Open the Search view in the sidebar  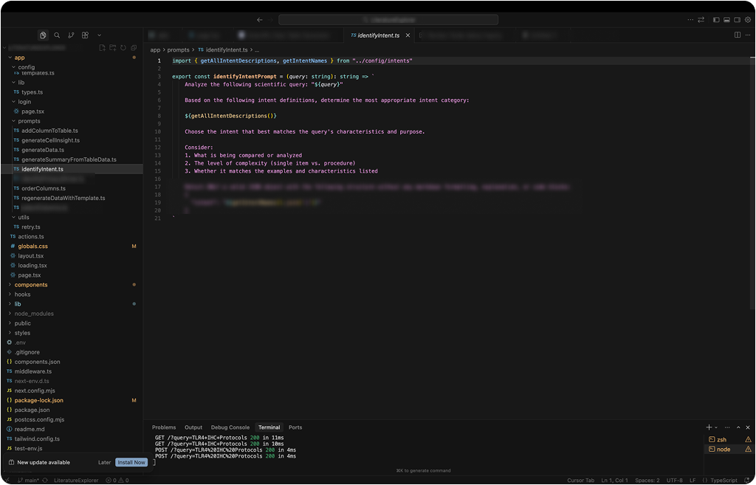tap(57, 35)
